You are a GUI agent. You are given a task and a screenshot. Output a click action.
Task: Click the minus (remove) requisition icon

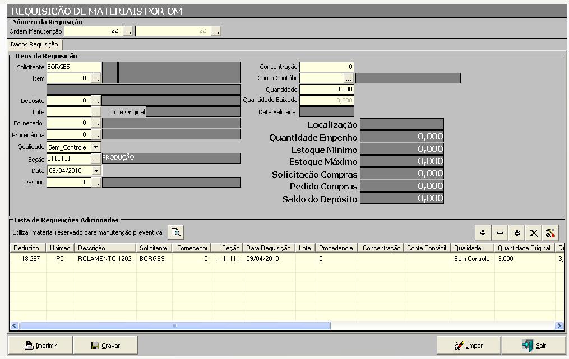coord(500,233)
